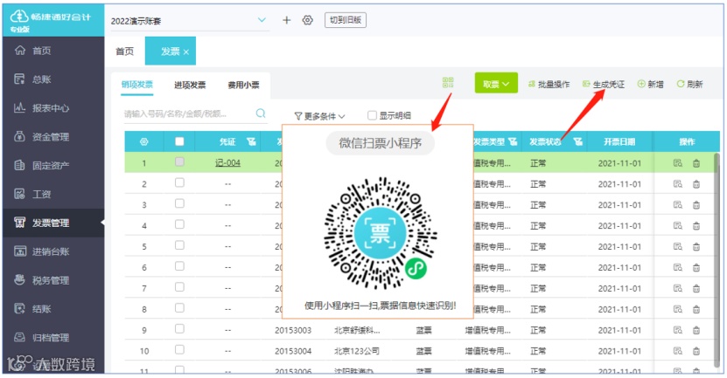Click the 开票日期 column header
This screenshot has width=727, height=378.
tap(619, 141)
